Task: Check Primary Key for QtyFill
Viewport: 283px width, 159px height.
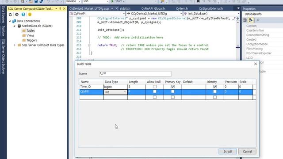Action: [x=173, y=91]
